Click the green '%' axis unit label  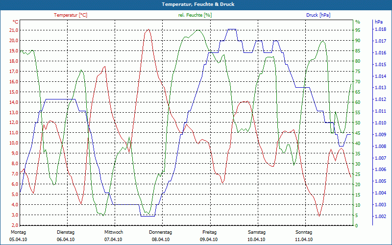[x=358, y=22]
